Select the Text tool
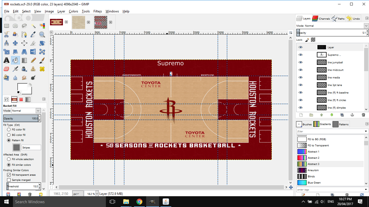 point(6,60)
